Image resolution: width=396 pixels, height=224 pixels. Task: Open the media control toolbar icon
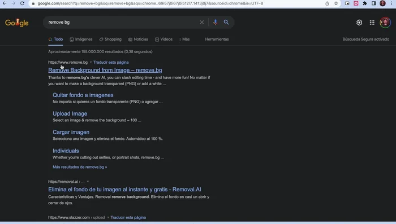(x=347, y=3)
